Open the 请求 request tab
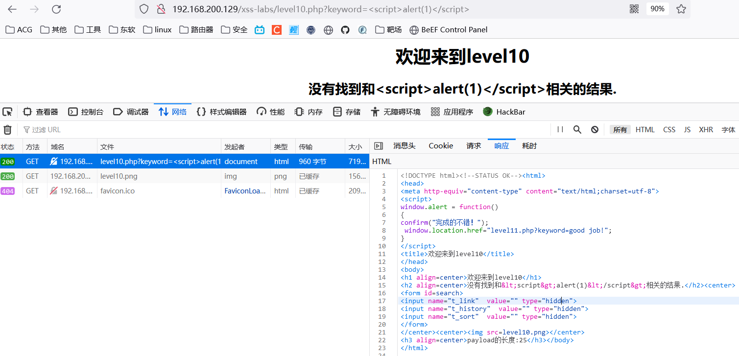The height and width of the screenshot is (356, 739). (474, 146)
